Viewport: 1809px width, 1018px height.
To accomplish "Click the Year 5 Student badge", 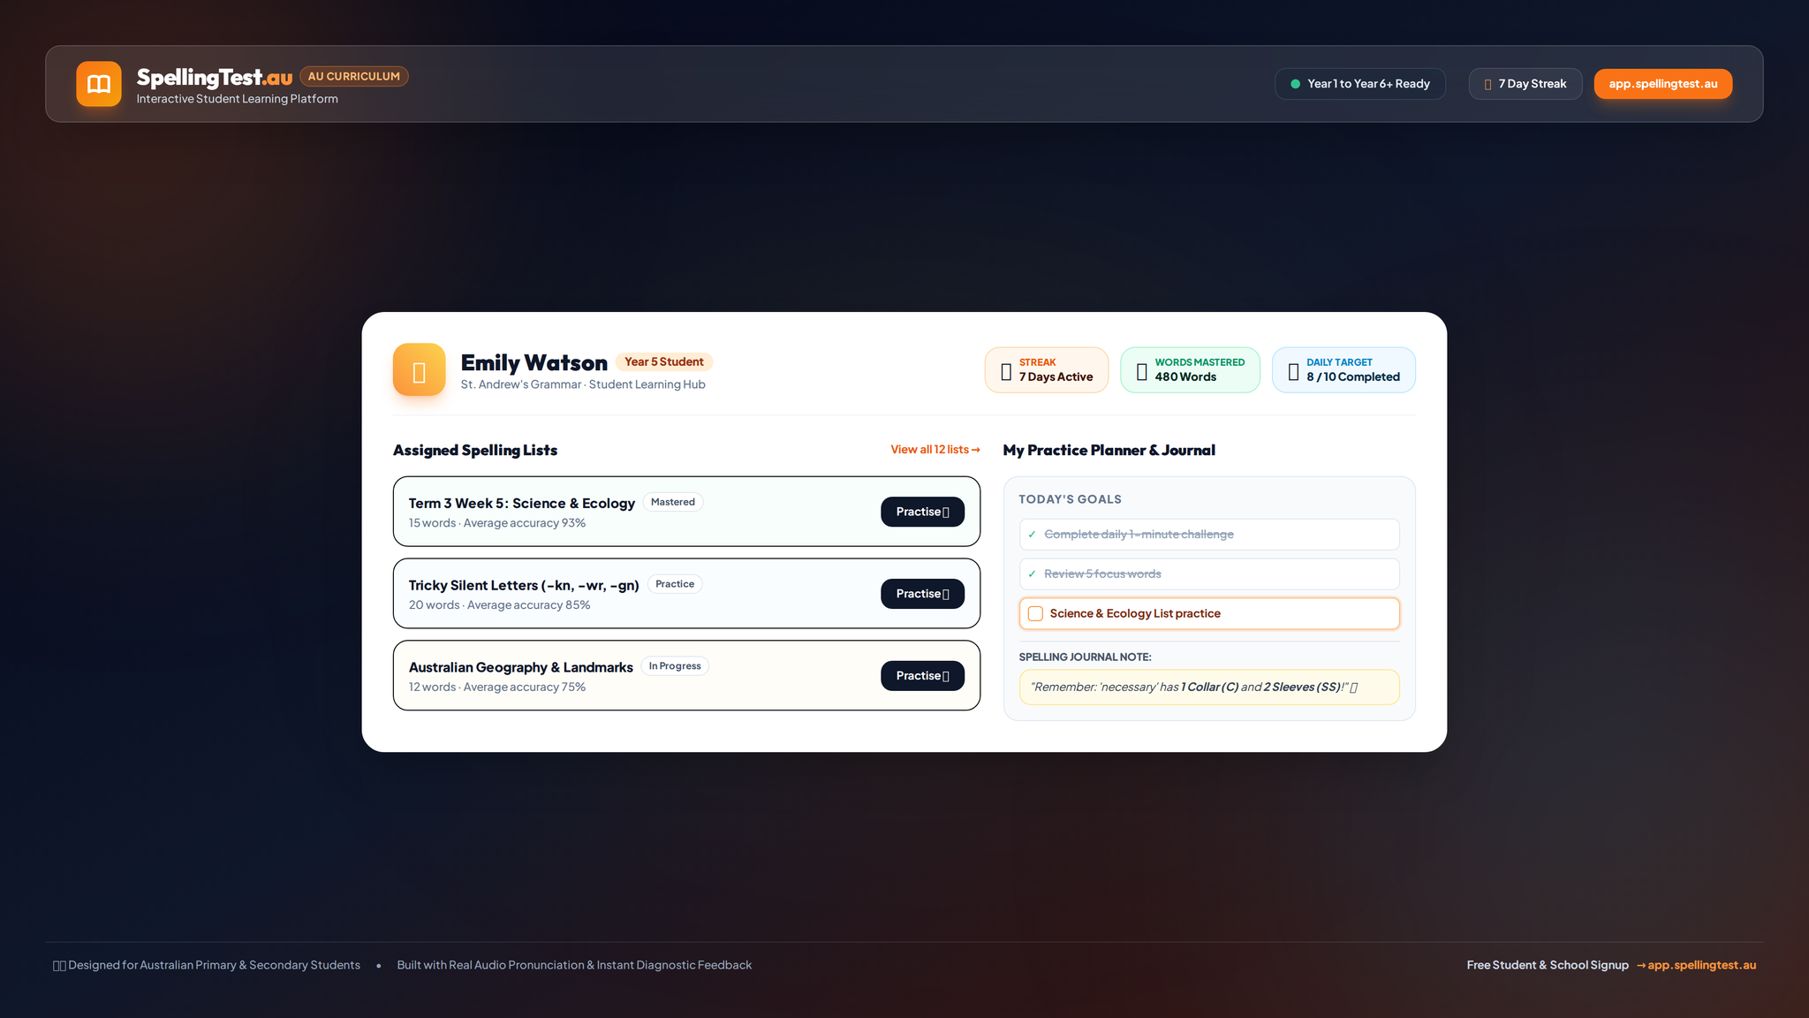I will coord(664,361).
